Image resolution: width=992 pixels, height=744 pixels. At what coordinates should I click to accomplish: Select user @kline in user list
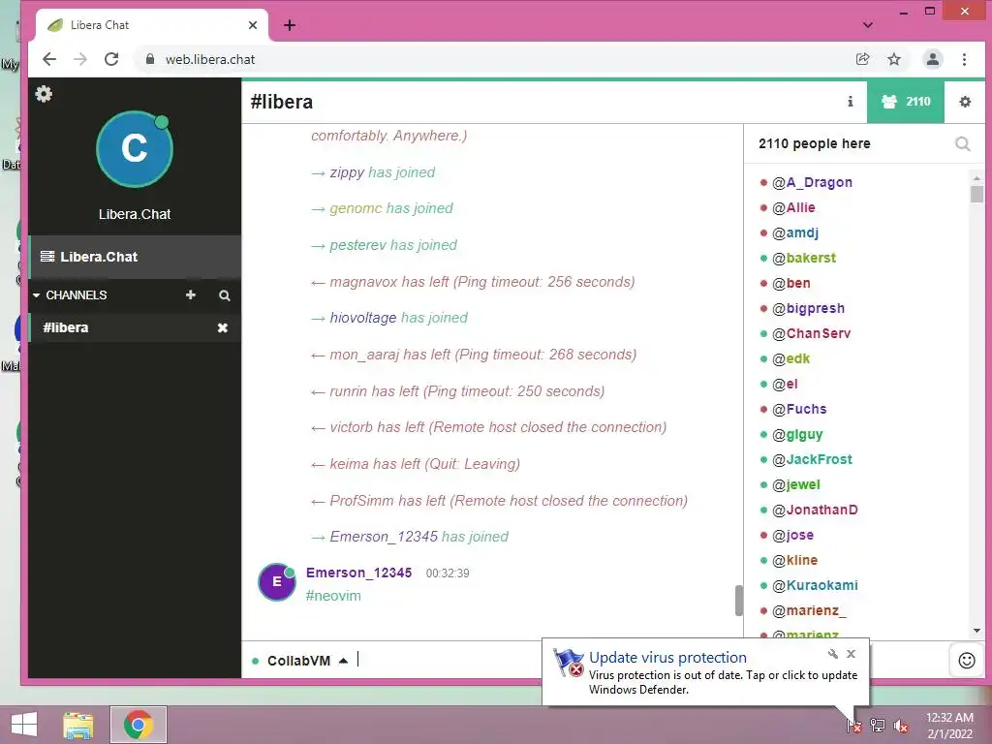coord(794,561)
